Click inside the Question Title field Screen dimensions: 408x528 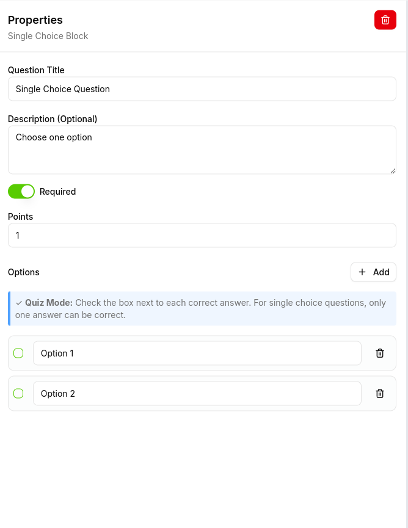tap(202, 89)
